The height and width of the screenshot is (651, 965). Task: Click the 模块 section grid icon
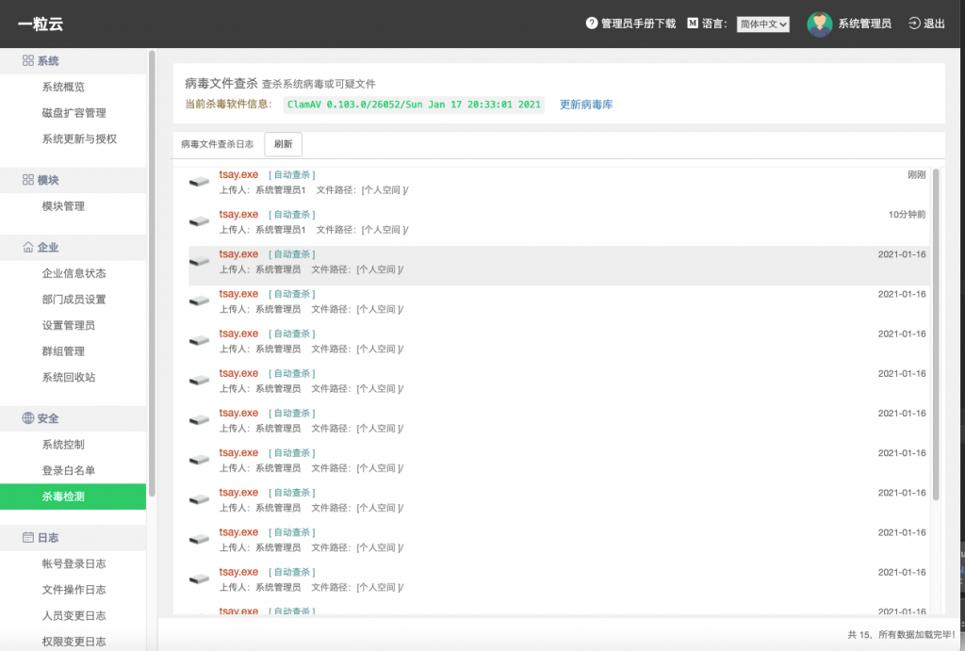(28, 180)
